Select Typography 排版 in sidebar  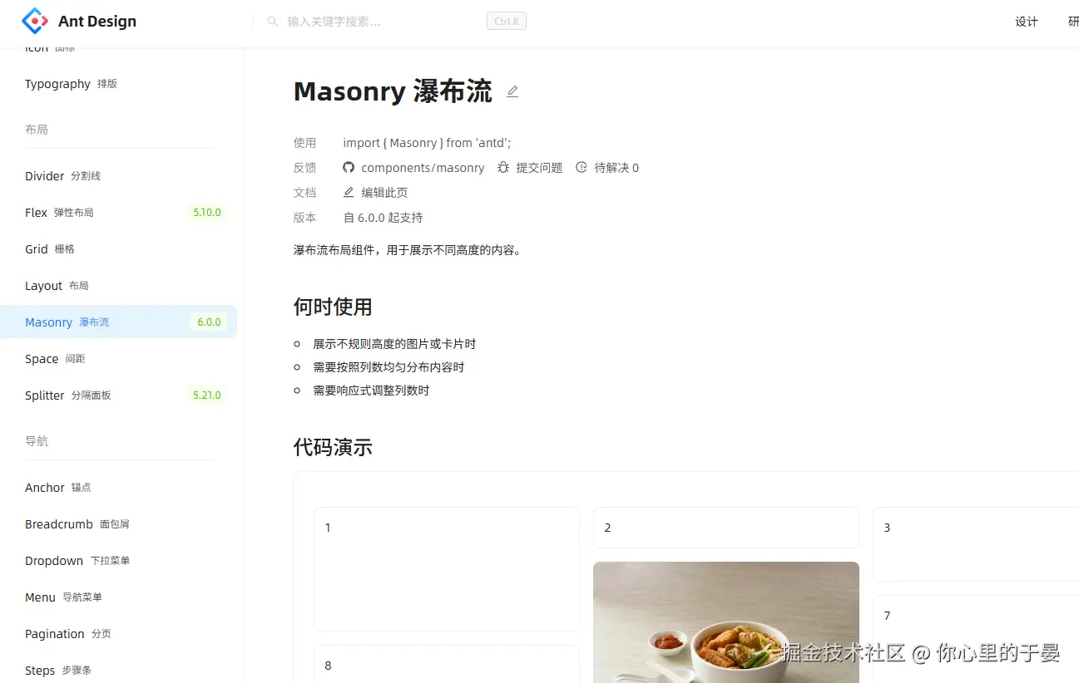point(118,84)
